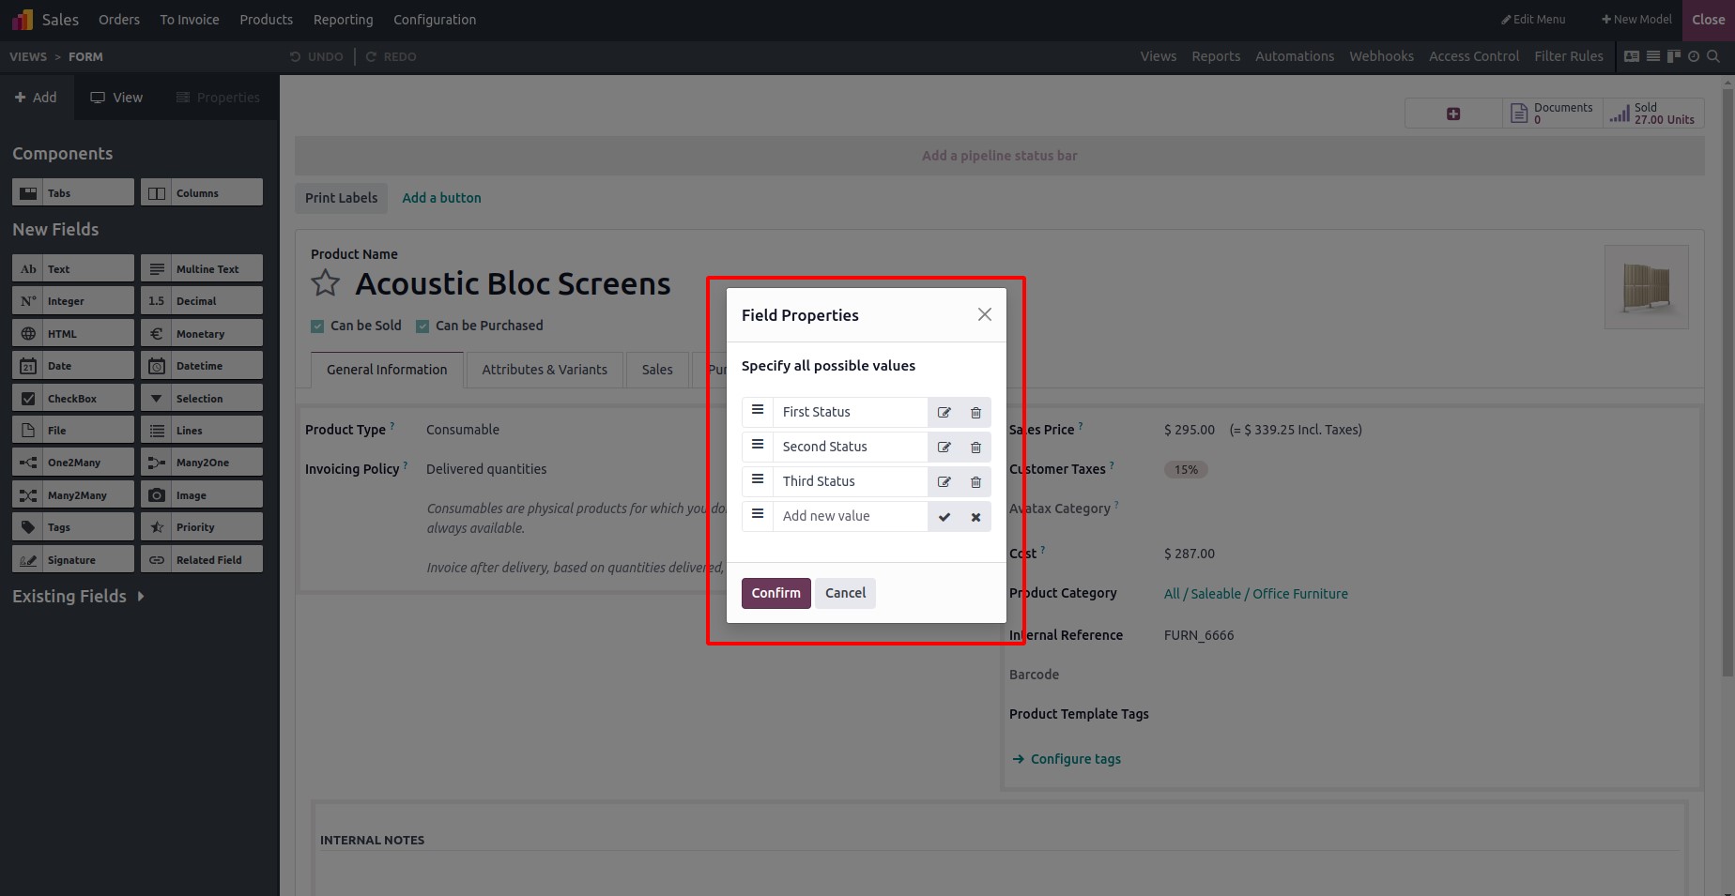Select the Many2Many field component

pos(73,495)
